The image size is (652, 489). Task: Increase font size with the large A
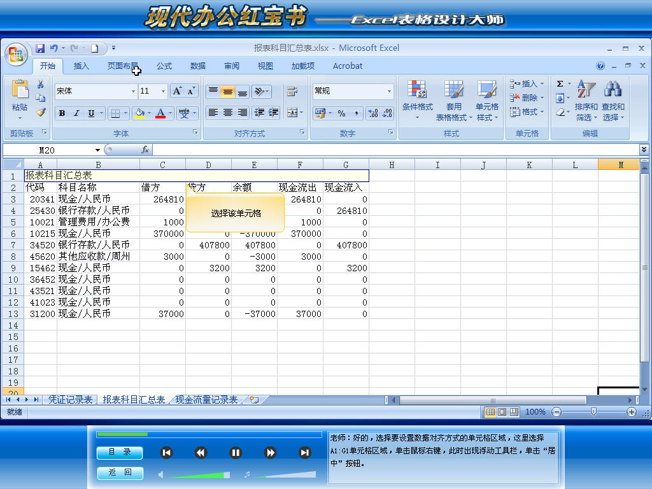[177, 91]
